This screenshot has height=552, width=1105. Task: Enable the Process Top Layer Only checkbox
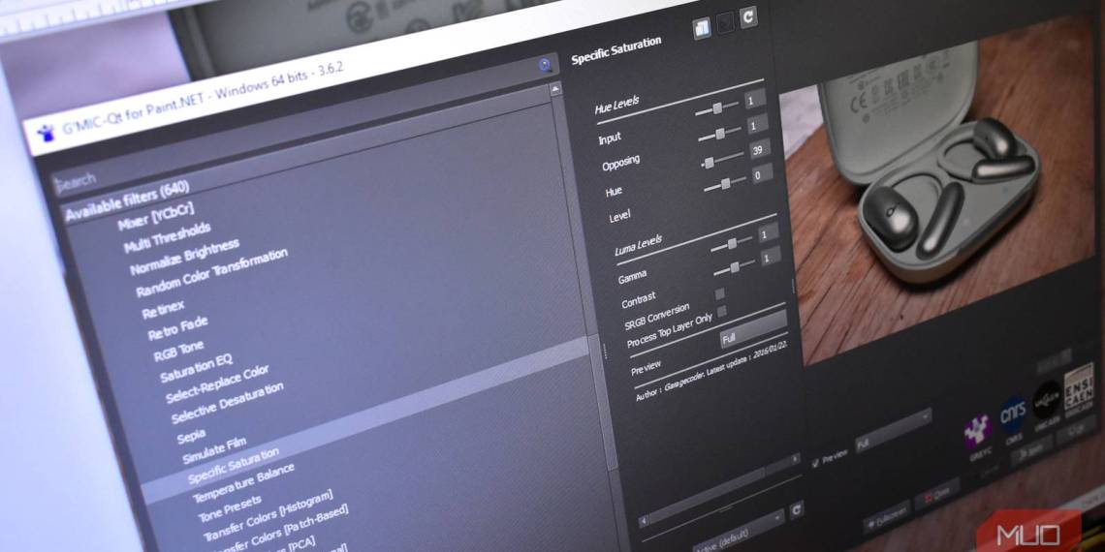click(x=721, y=311)
